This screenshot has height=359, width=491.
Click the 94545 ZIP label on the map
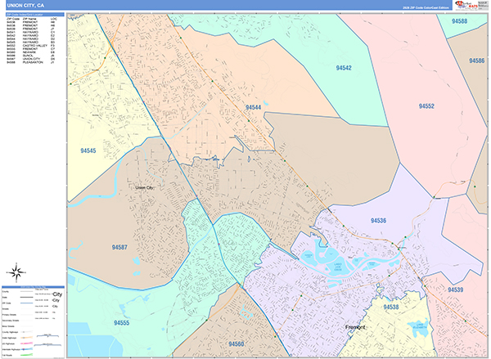click(x=88, y=150)
